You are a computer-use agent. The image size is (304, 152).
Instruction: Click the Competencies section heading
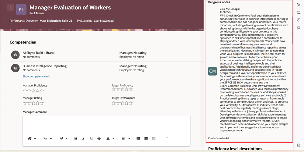pos(23,42)
